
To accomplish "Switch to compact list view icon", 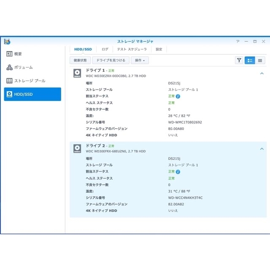I will tap(260, 60).
